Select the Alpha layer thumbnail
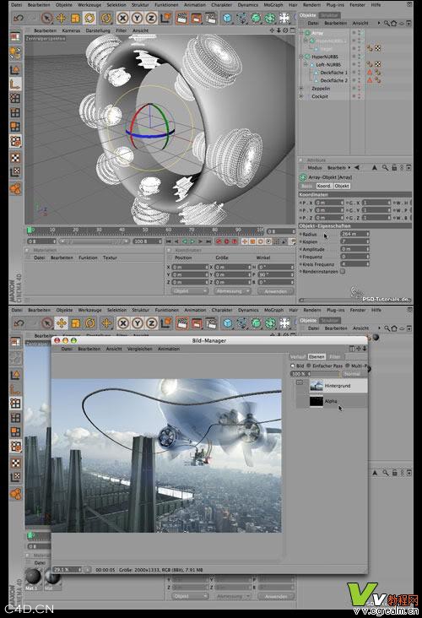This screenshot has height=618, width=422. (316, 401)
